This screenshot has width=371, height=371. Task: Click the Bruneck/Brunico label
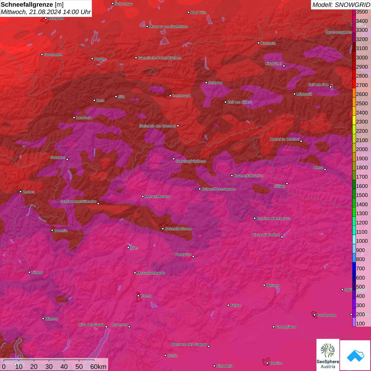pos(249,176)
